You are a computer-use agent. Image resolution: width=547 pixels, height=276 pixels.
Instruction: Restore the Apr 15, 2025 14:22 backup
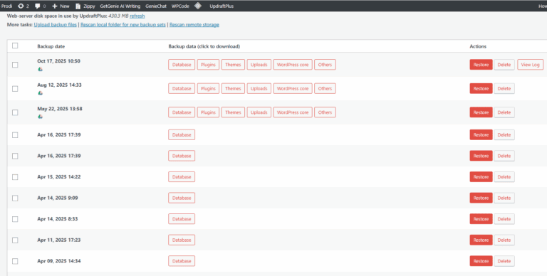[x=481, y=176]
